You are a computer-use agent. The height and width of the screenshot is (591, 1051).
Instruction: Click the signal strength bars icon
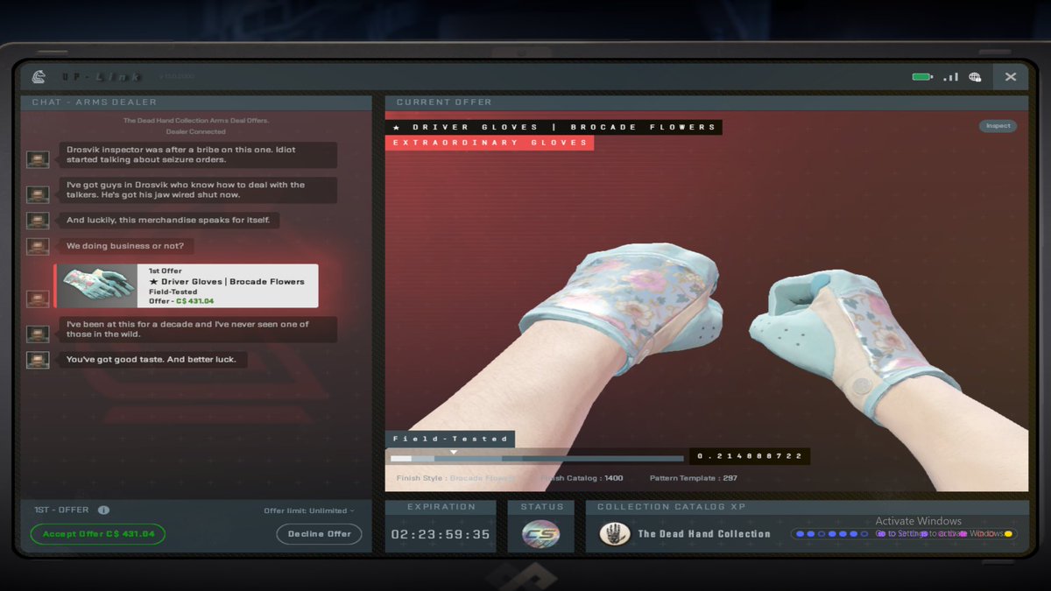click(951, 77)
